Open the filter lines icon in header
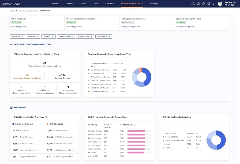Image resolution: width=240 pixels, height=164 pixels. click(213, 4)
